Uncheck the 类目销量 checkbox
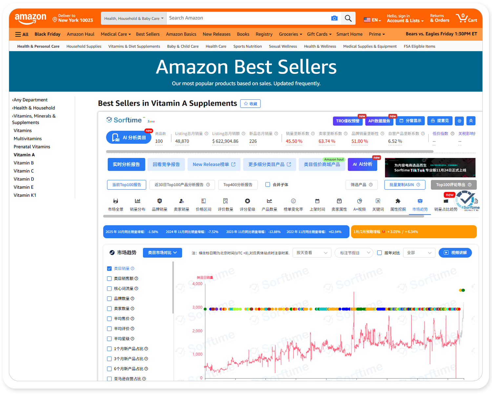This screenshot has height=394, width=492. pyautogui.click(x=110, y=269)
